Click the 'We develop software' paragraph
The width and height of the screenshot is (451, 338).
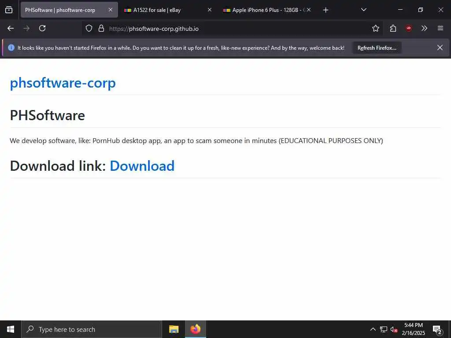tap(196, 140)
